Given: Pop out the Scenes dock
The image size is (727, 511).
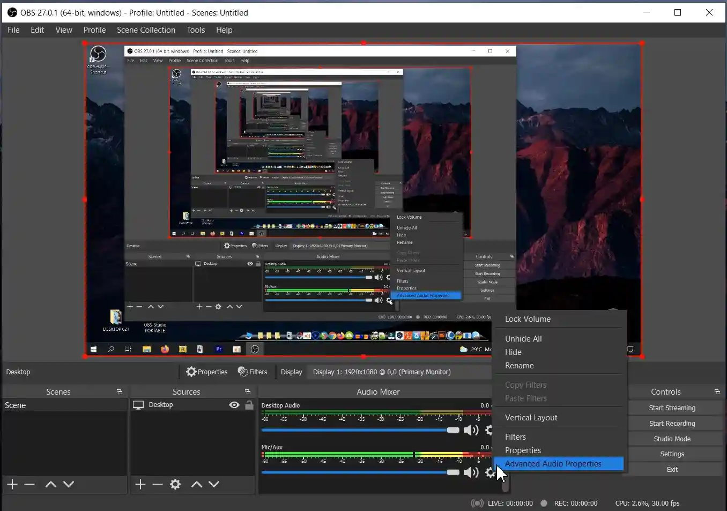Looking at the screenshot, I should pos(120,391).
